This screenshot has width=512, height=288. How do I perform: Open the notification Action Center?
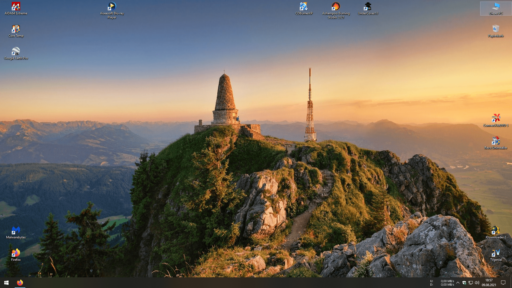tap(503, 283)
